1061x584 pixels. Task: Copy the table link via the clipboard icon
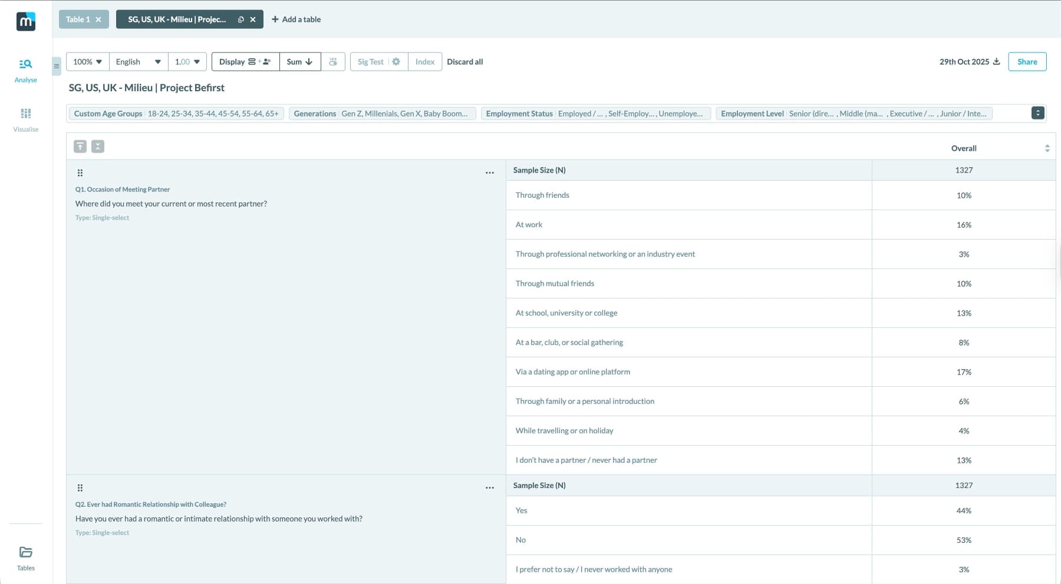coord(240,19)
